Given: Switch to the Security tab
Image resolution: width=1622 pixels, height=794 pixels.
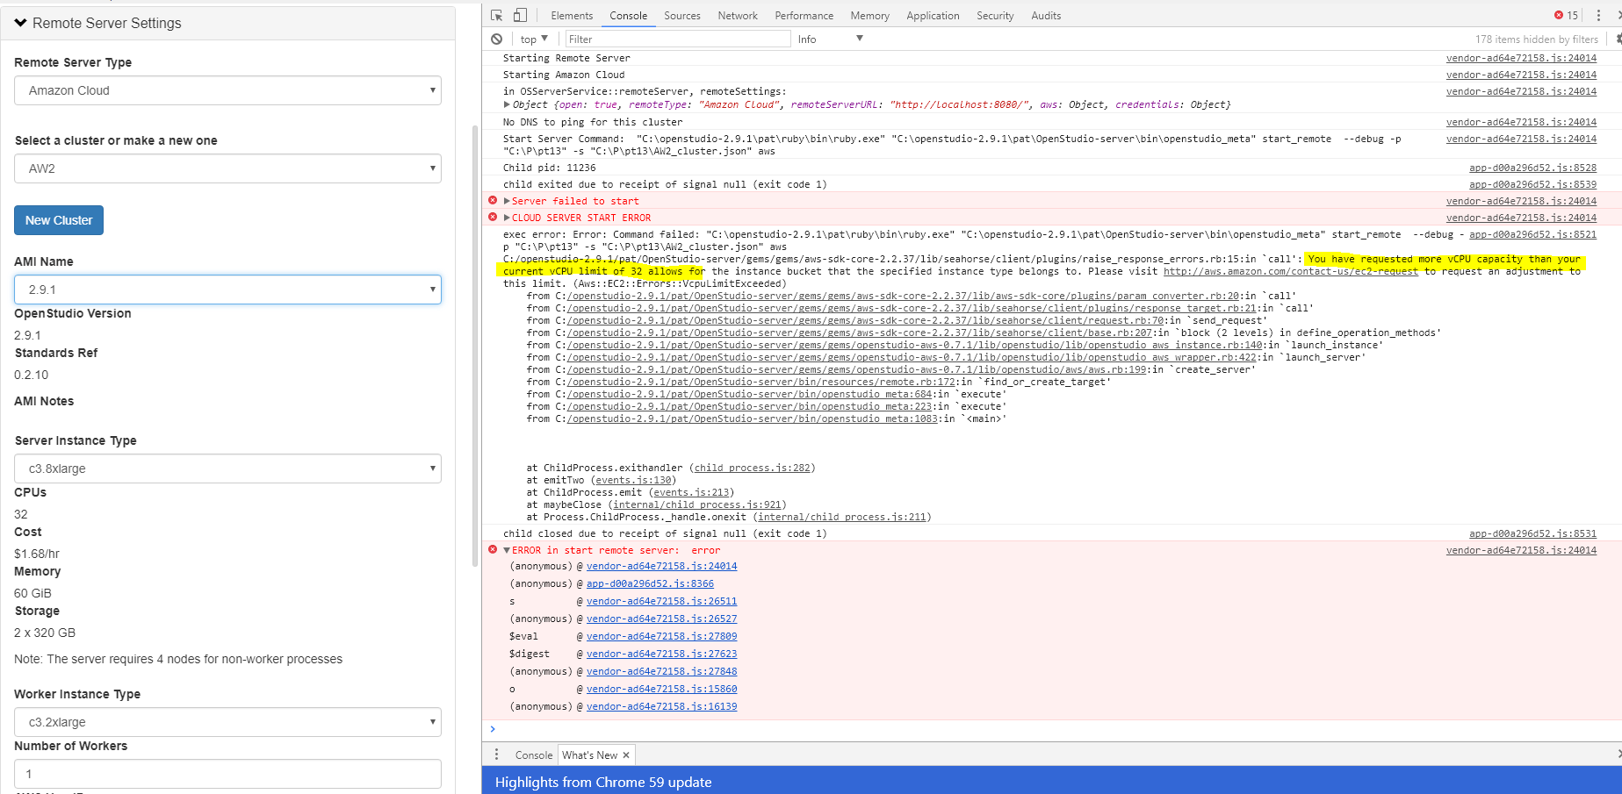Looking at the screenshot, I should 995,16.
